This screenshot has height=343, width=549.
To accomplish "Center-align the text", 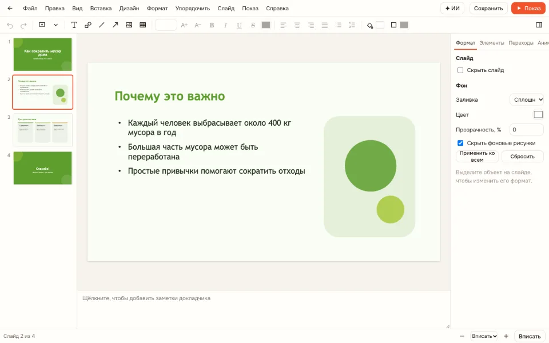I will (297, 25).
